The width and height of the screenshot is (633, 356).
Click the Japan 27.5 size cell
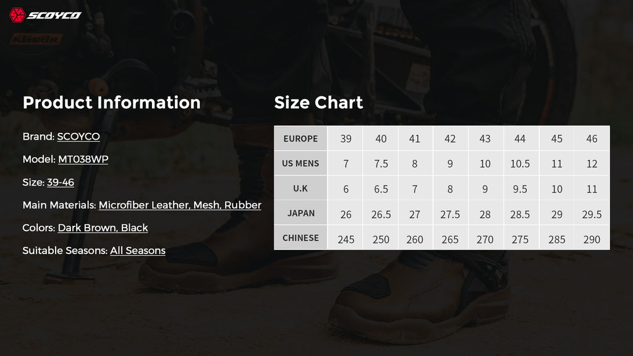[450, 213]
